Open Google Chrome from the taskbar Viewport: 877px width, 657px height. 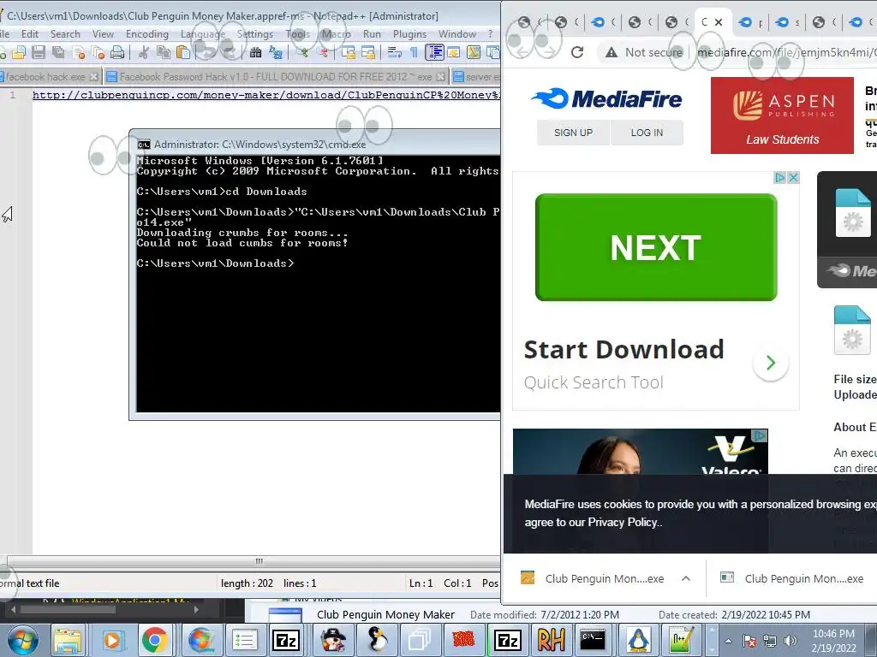tap(154, 640)
